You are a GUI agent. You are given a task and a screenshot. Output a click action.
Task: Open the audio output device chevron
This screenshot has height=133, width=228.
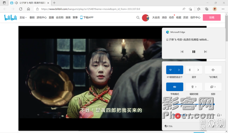(x=219, y=115)
